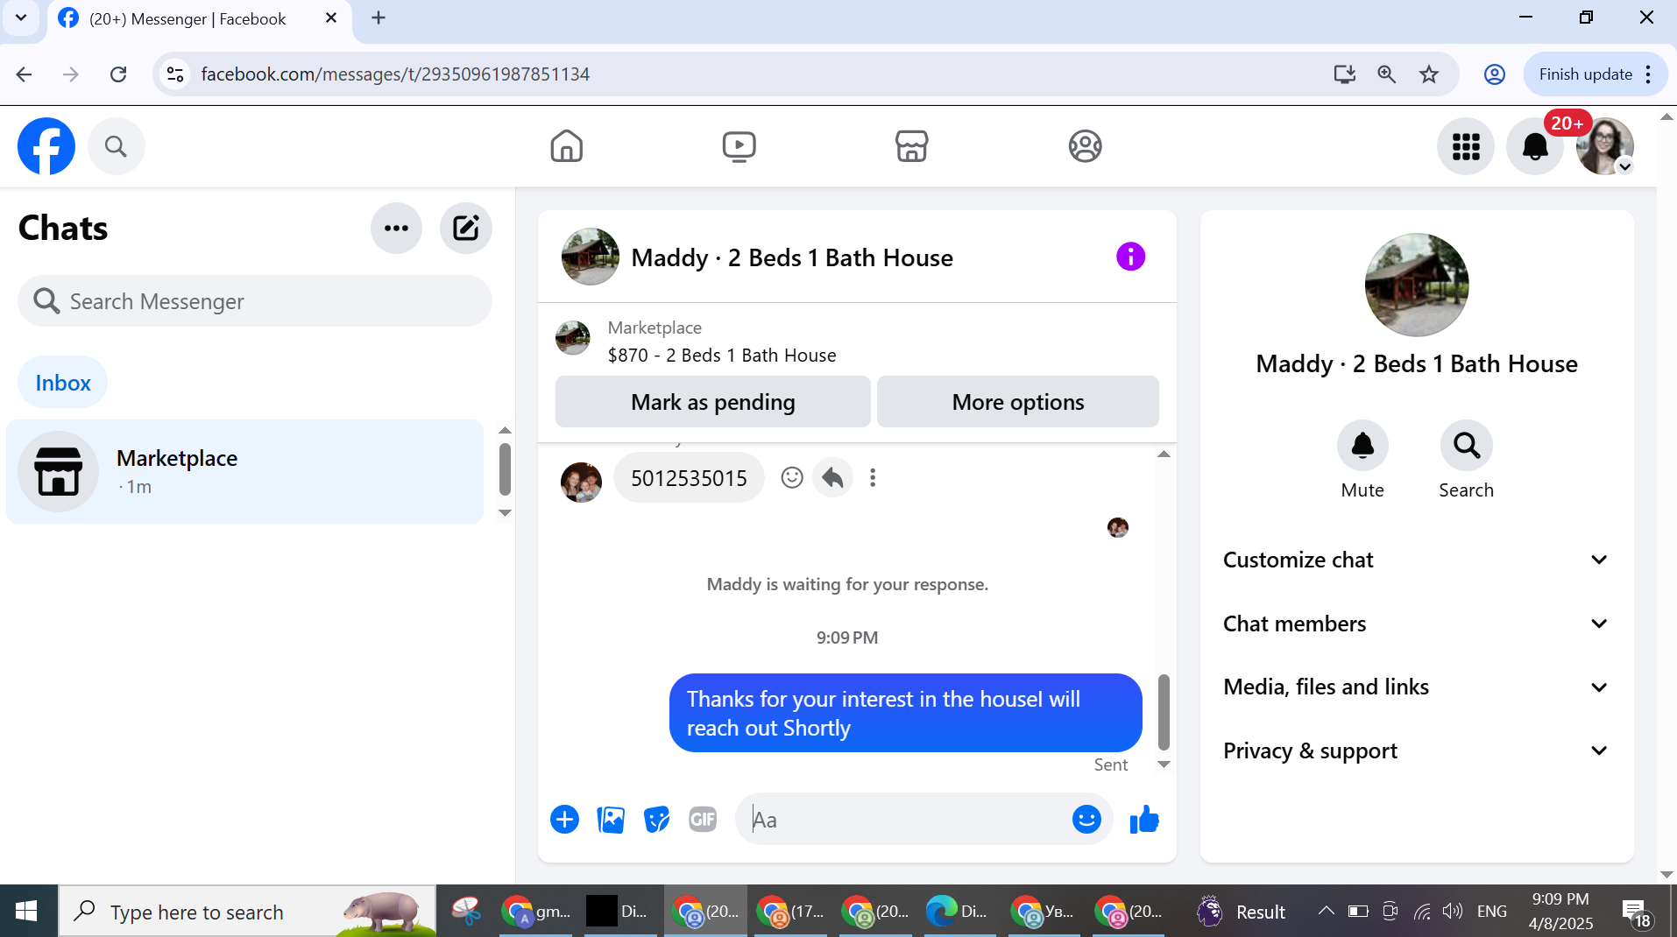Image resolution: width=1677 pixels, height=937 pixels.
Task: Go to the Home feed icon
Action: 566,146
